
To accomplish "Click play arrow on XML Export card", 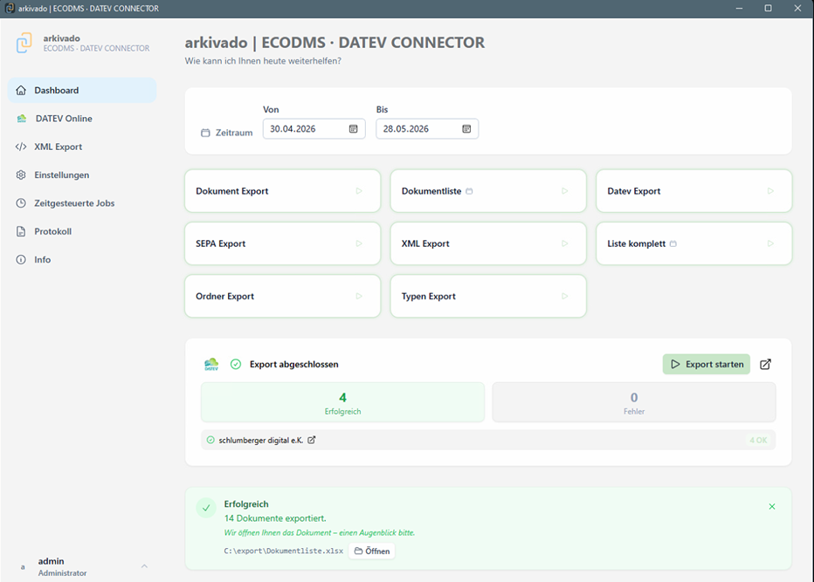I will point(565,243).
